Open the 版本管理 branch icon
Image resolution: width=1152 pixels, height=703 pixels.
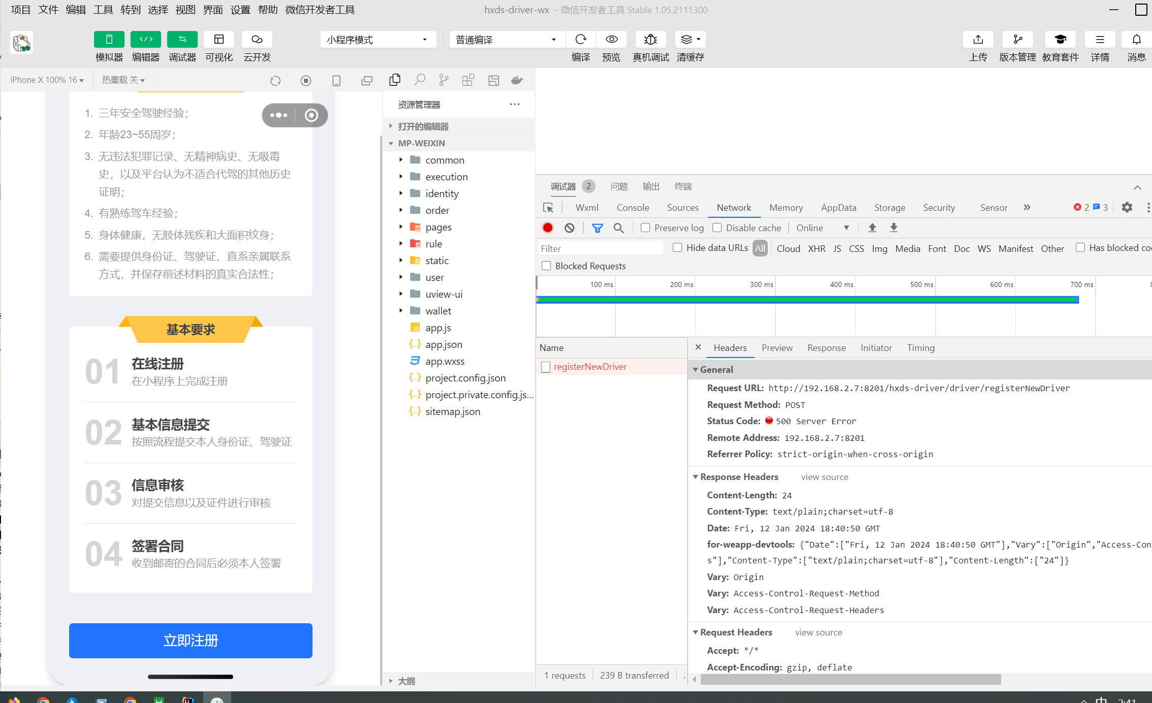point(1017,40)
